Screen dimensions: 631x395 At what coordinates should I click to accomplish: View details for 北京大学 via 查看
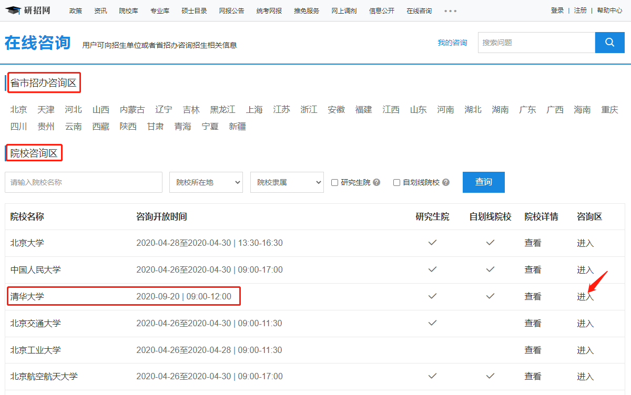click(x=532, y=243)
